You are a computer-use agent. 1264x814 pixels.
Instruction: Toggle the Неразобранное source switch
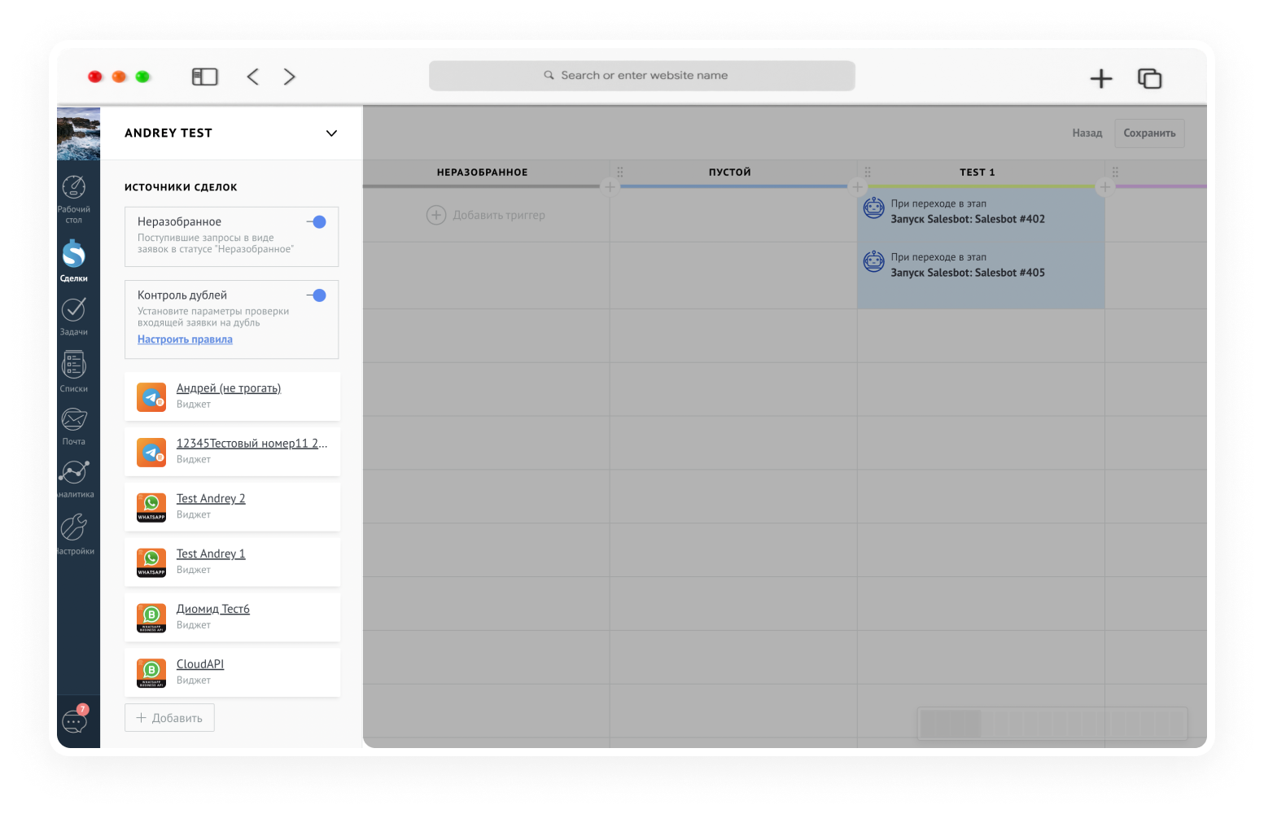point(317,222)
